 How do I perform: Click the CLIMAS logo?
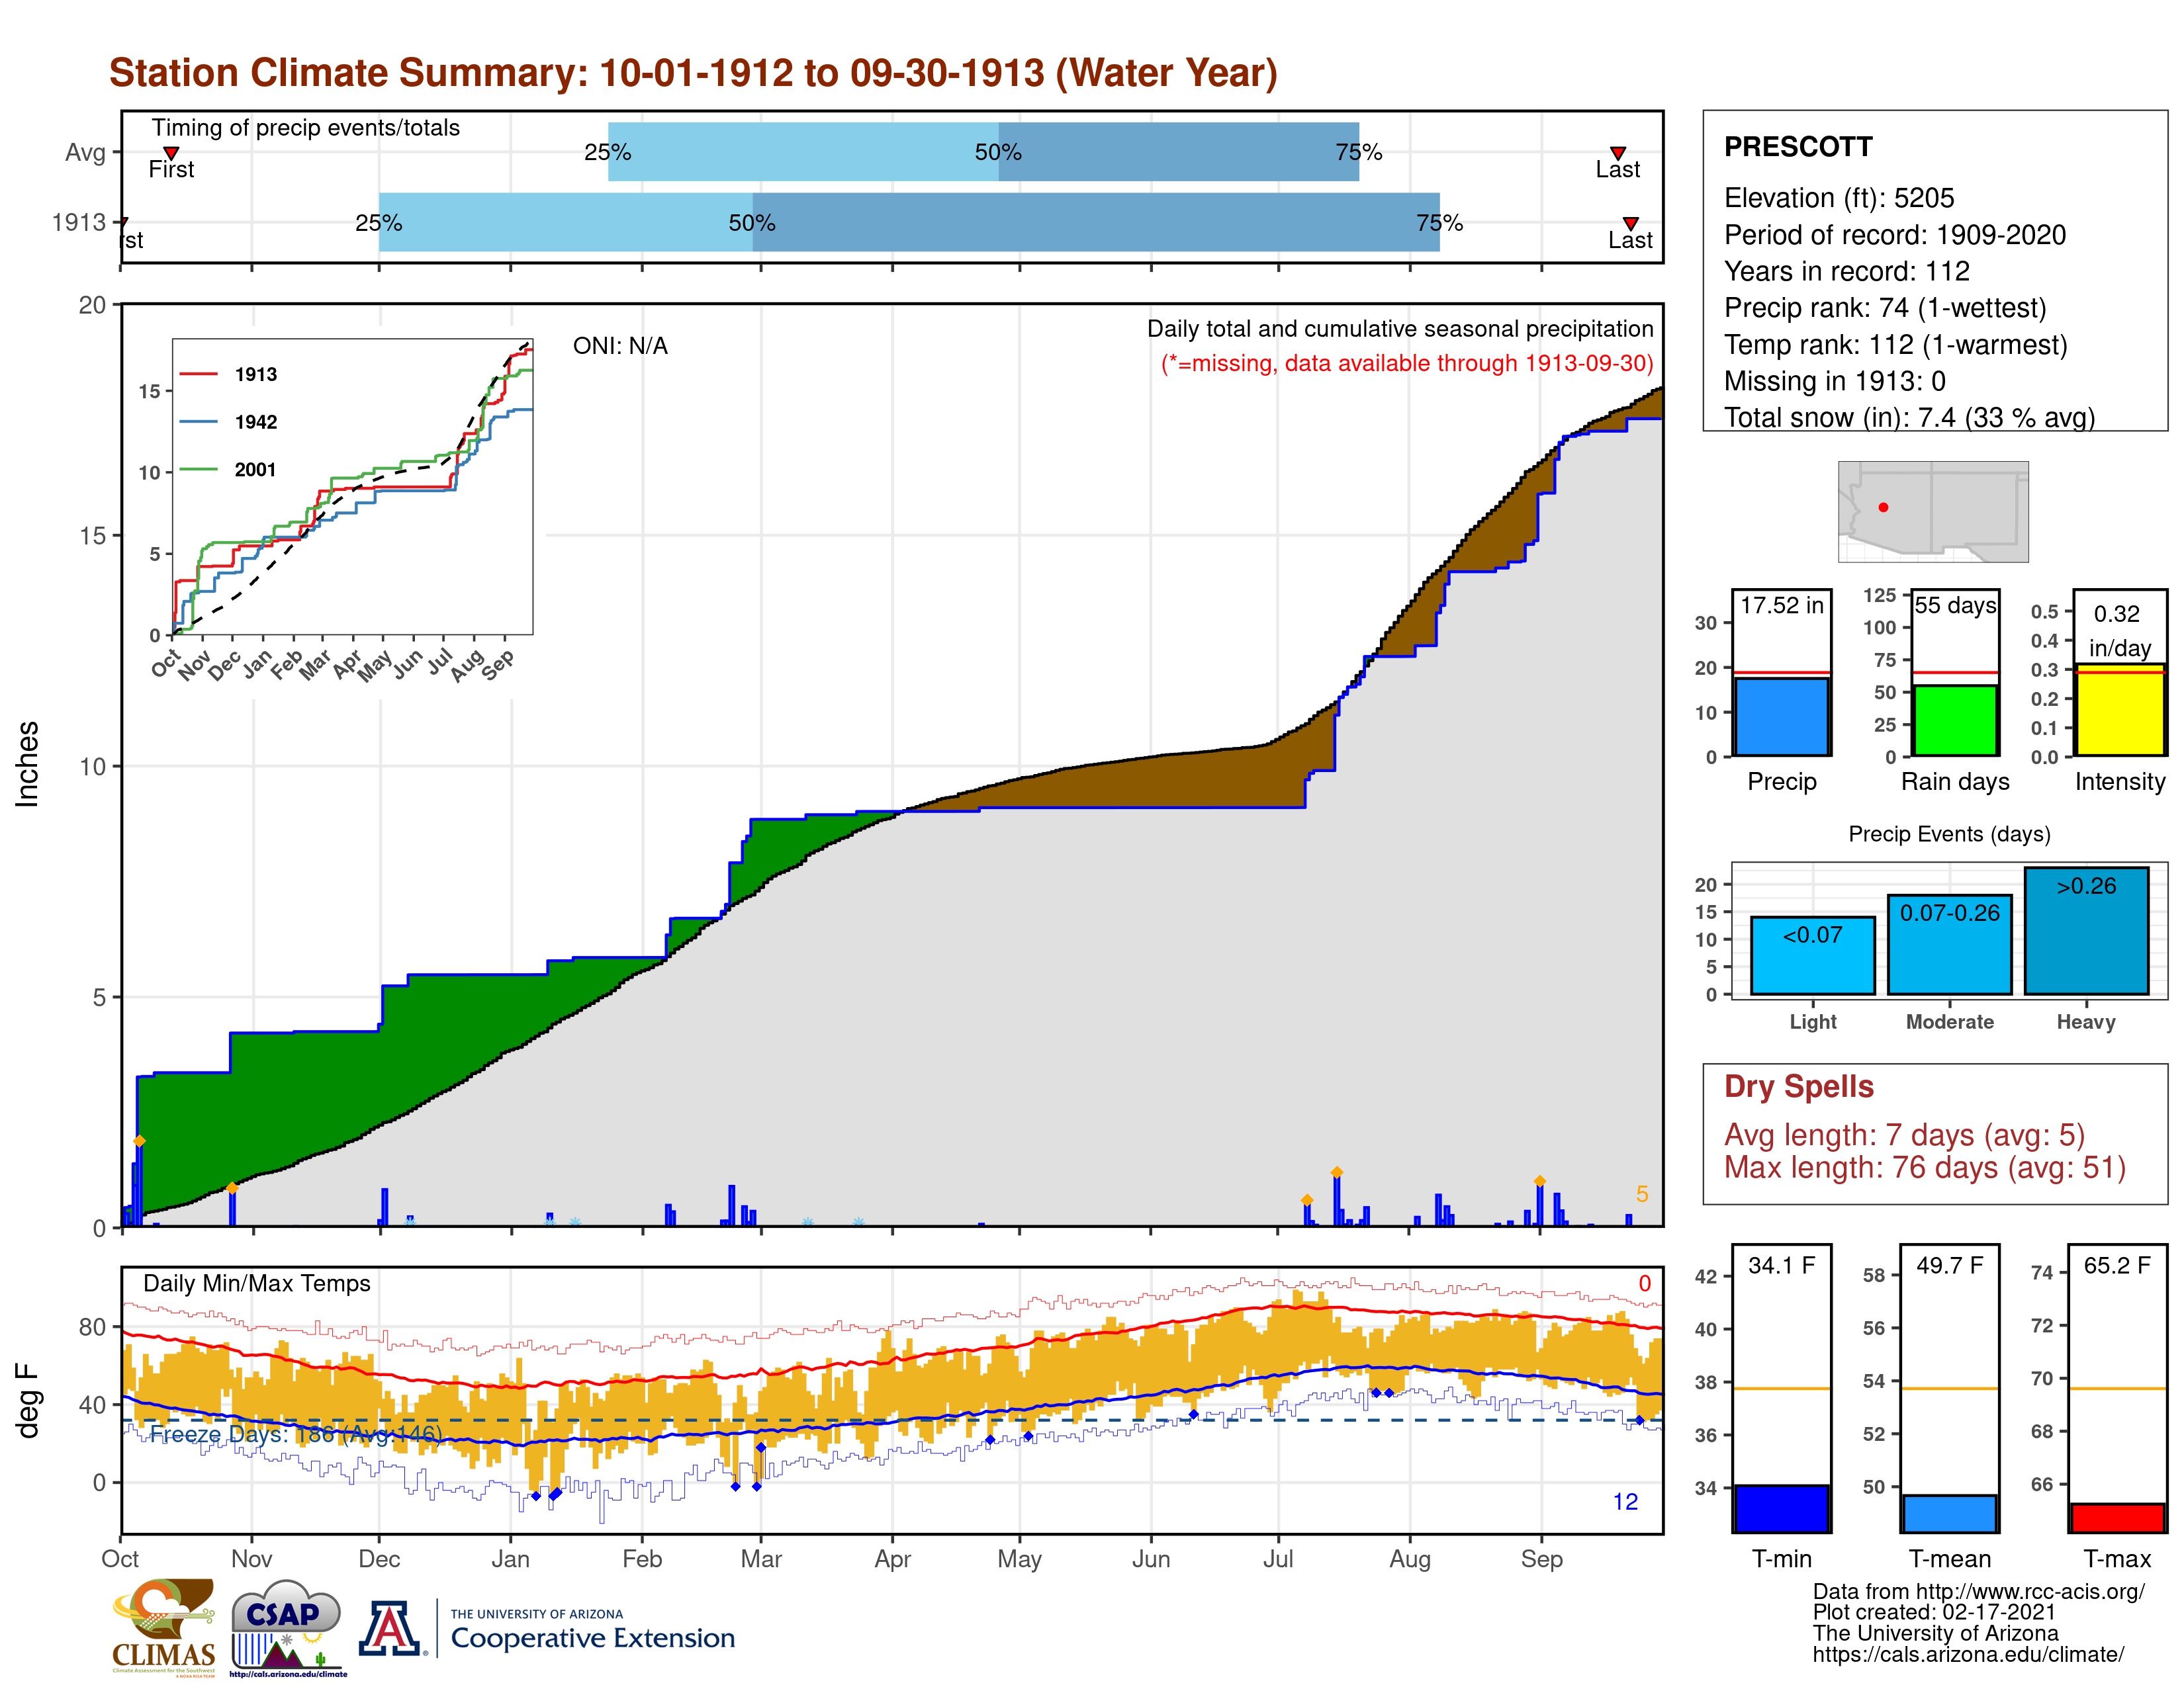click(x=164, y=1627)
